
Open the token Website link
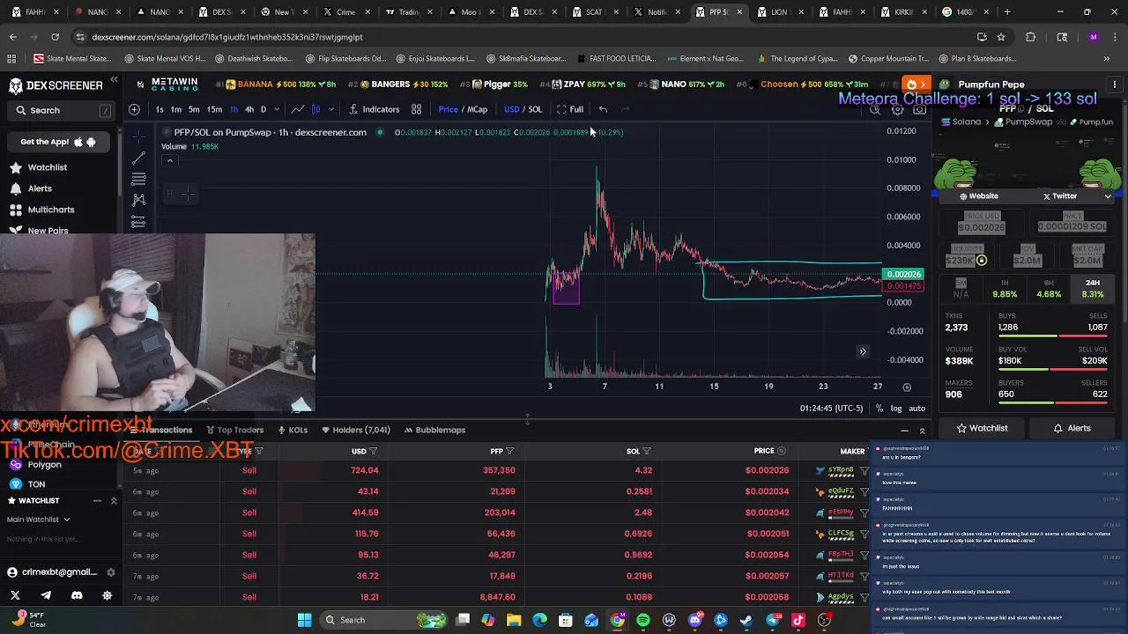click(978, 196)
